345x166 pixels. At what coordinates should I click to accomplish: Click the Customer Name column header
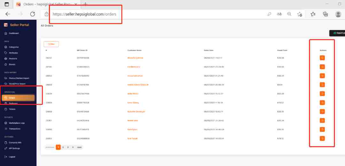(134, 50)
